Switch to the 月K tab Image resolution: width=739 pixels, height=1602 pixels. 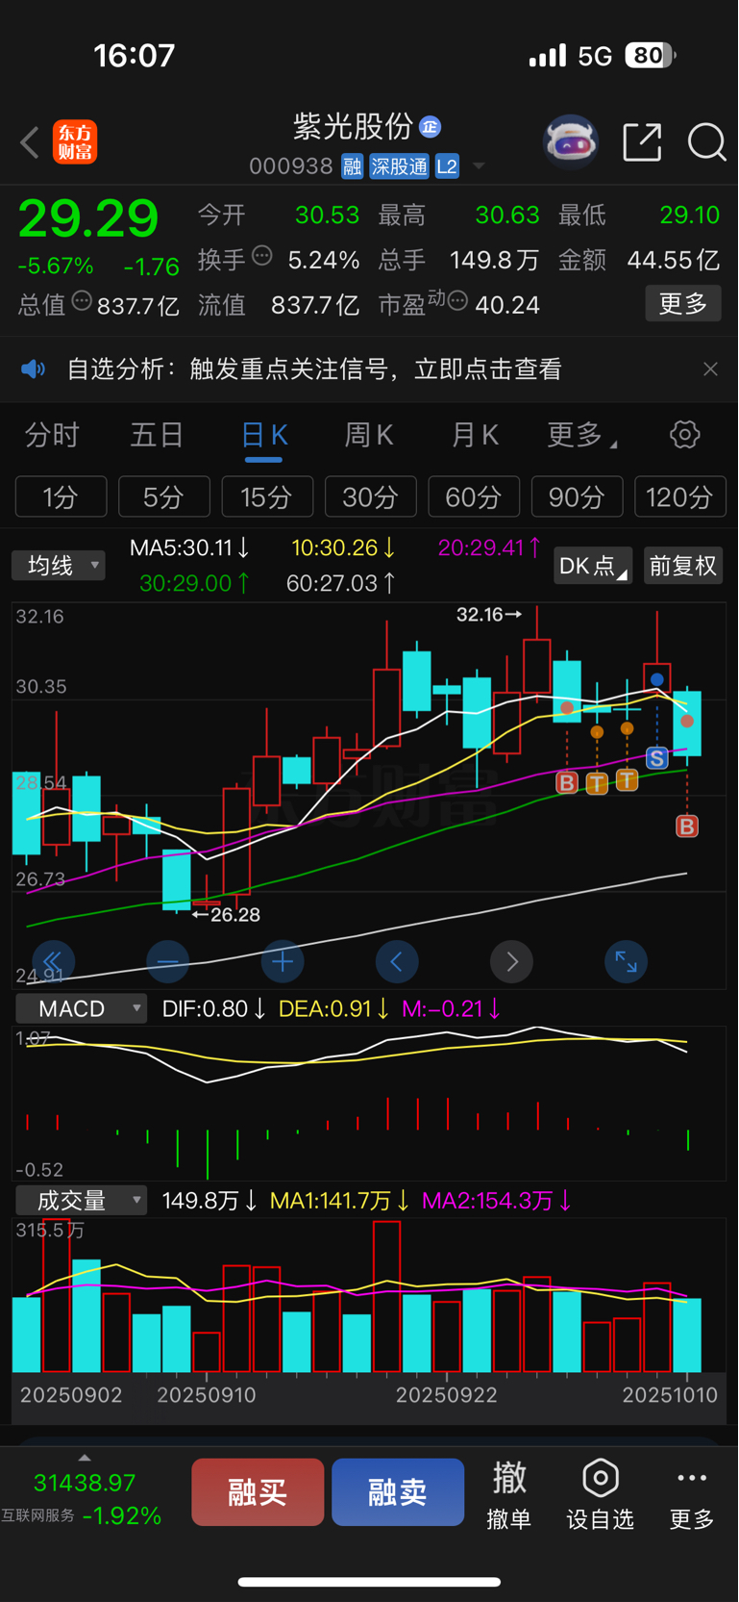[x=475, y=435]
